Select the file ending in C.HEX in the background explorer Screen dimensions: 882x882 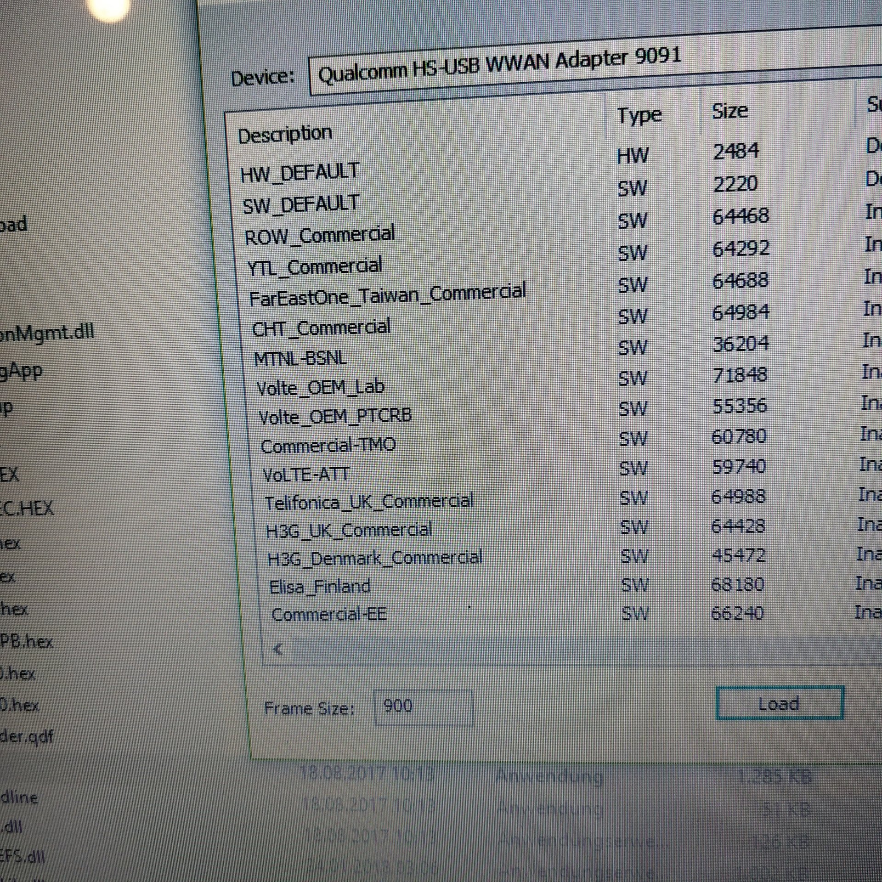27,509
